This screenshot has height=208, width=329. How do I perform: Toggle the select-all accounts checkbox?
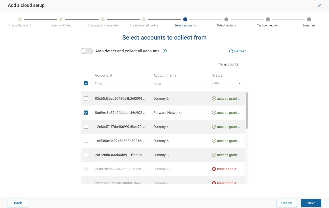point(86,83)
